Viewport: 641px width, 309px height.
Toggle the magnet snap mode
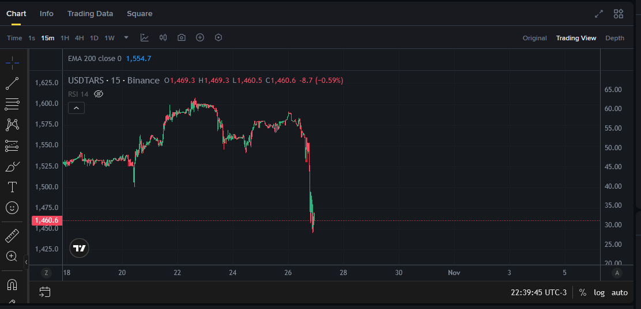click(12, 284)
